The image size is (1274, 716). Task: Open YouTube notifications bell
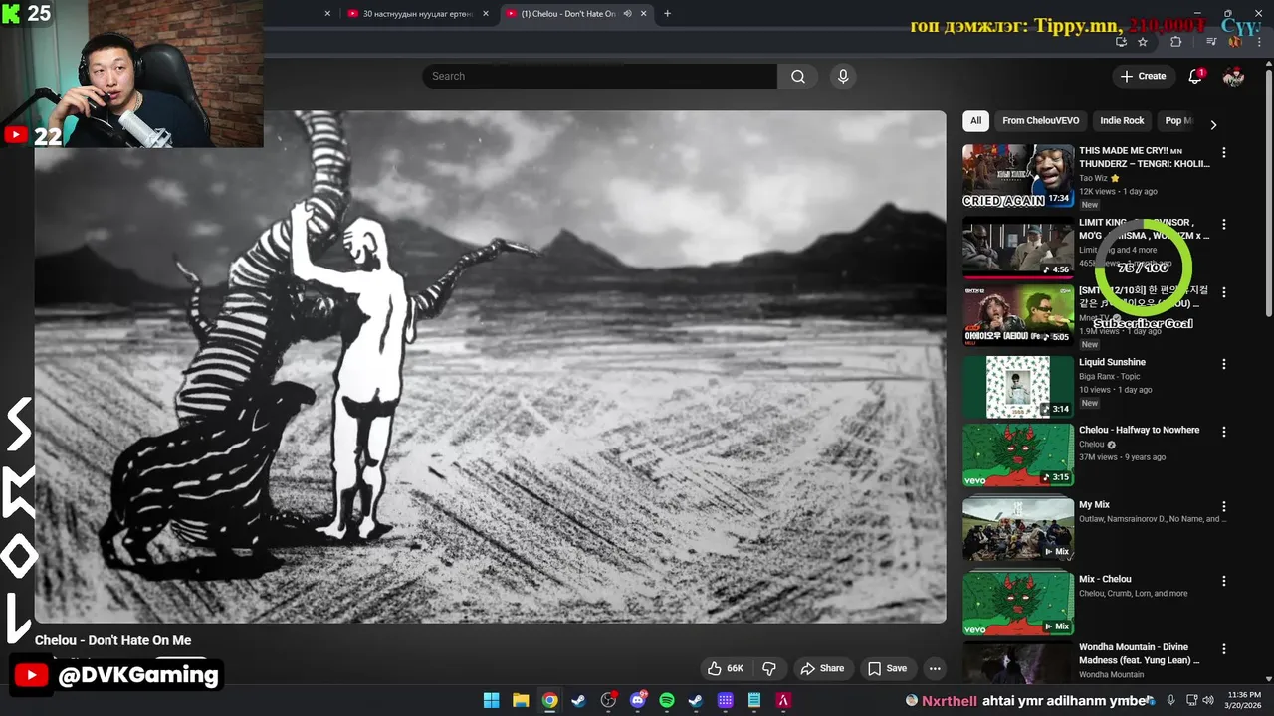pyautogui.click(x=1196, y=76)
